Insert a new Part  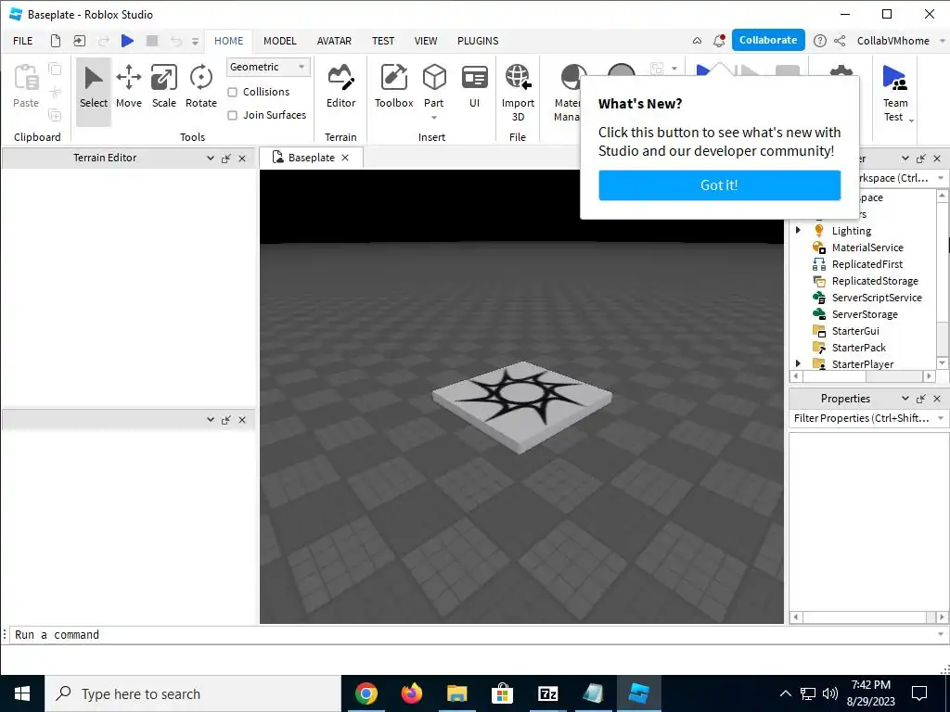434,83
